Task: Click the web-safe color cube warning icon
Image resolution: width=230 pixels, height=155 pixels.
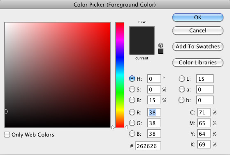Action: 161,45
